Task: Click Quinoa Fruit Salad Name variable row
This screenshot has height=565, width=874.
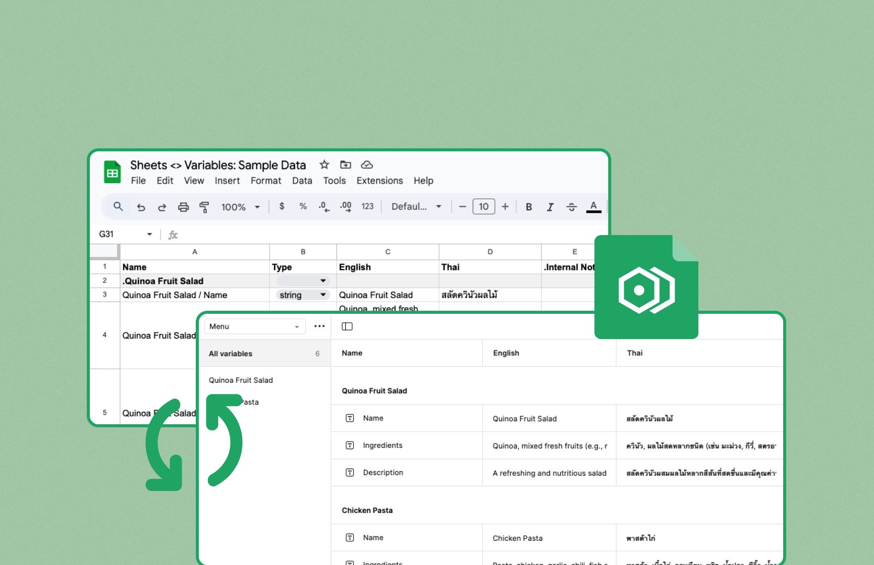Action: 557,418
